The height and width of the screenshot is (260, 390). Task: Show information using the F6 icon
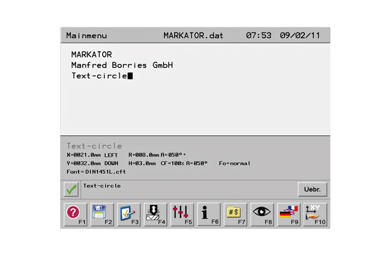pyautogui.click(x=209, y=214)
